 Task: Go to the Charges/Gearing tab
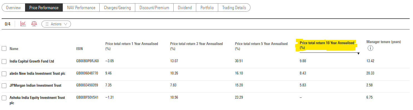pos(117,7)
